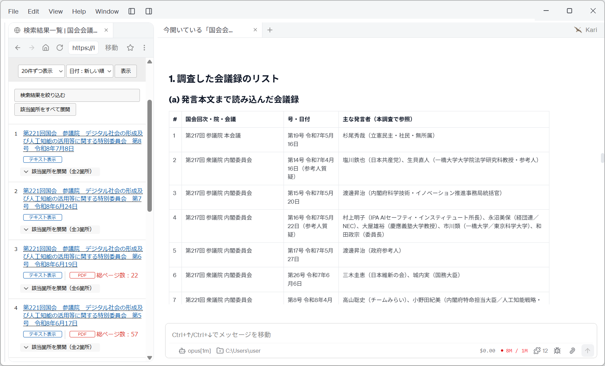Open PDF for result with 総ページ数：57
This screenshot has height=366, width=605.
click(82, 334)
